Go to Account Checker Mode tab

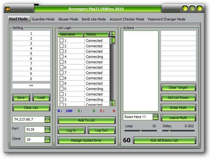coord(127,19)
